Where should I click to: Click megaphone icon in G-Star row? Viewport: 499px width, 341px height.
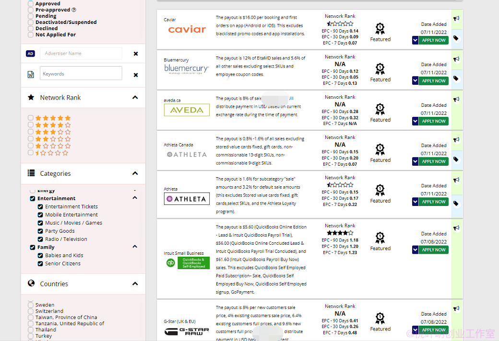click(456, 308)
